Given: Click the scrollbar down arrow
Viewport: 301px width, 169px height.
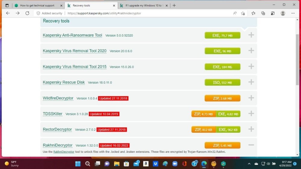Looking at the screenshot, I should click(x=297, y=155).
